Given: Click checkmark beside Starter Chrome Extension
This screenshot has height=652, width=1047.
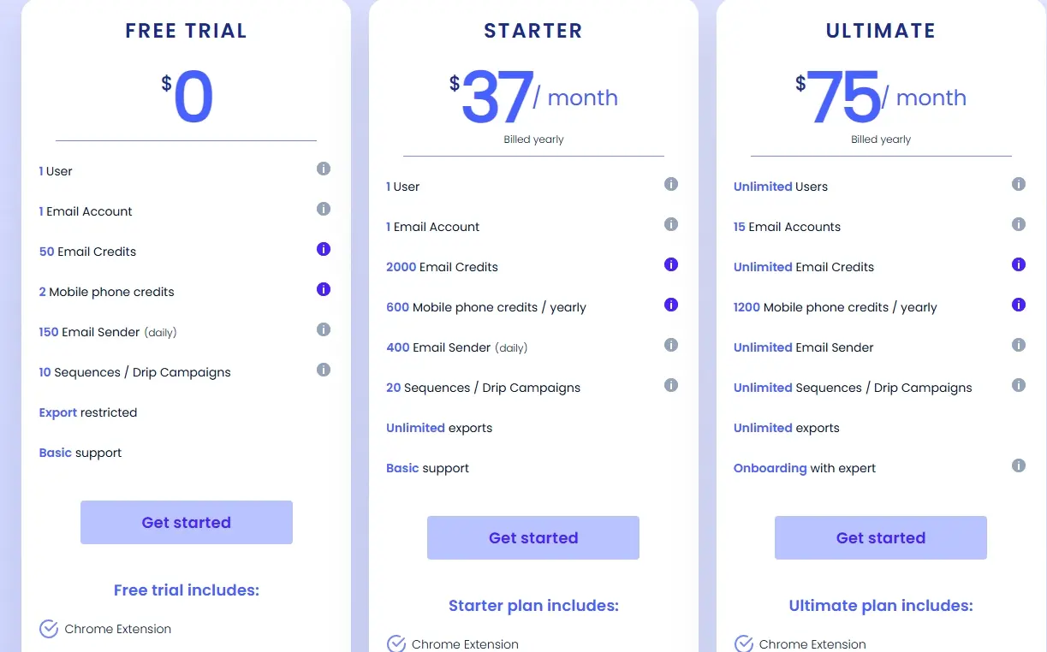Looking at the screenshot, I should click(396, 643).
